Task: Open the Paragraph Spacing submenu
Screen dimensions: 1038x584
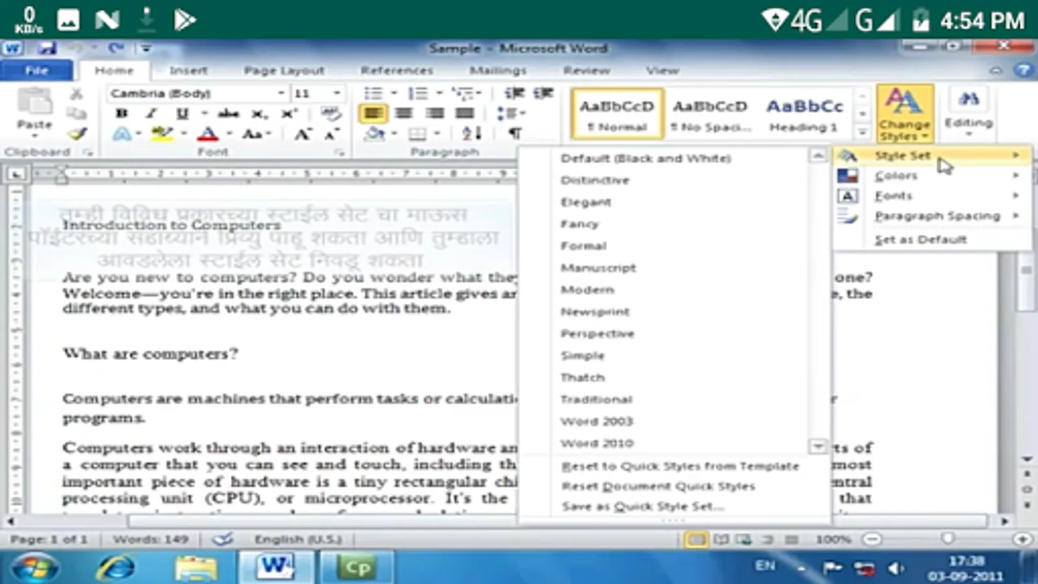Action: pos(932,216)
